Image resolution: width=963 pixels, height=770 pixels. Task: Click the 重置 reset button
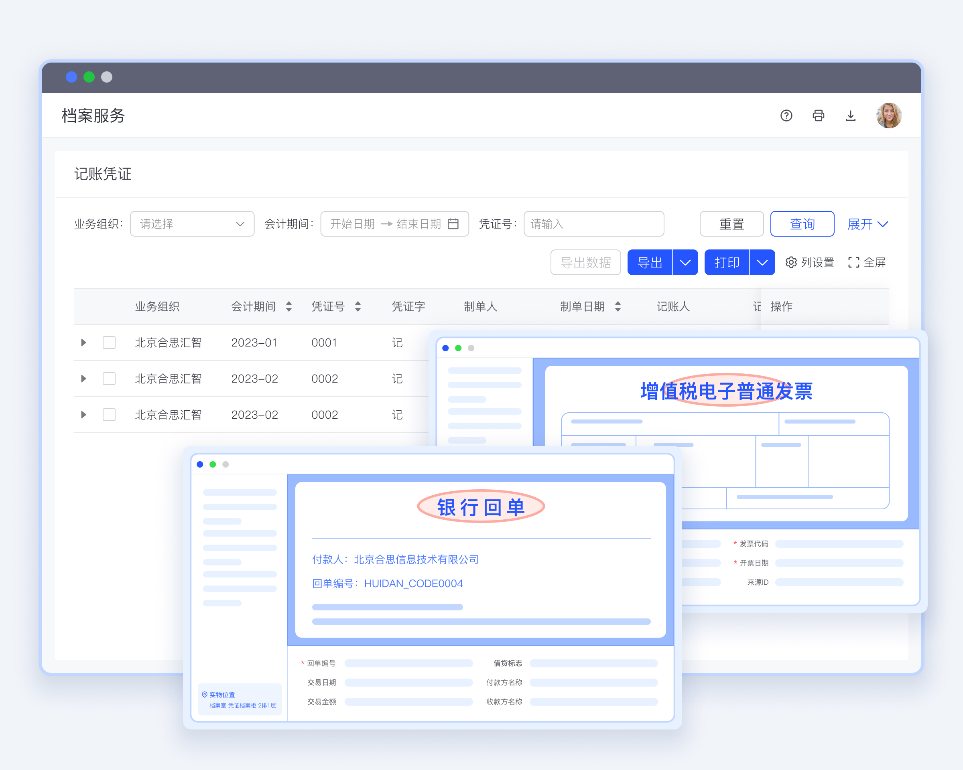(731, 224)
